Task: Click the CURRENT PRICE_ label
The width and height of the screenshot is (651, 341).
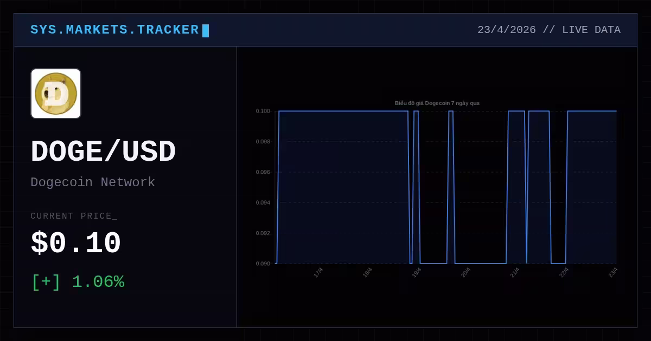Action: 74,216
